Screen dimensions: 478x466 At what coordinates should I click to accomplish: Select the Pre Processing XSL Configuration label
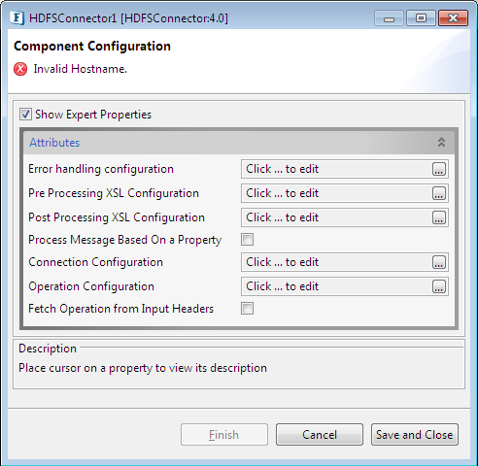click(x=114, y=193)
